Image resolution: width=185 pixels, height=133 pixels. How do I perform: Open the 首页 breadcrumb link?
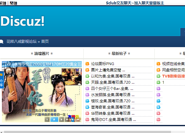[45, 42]
